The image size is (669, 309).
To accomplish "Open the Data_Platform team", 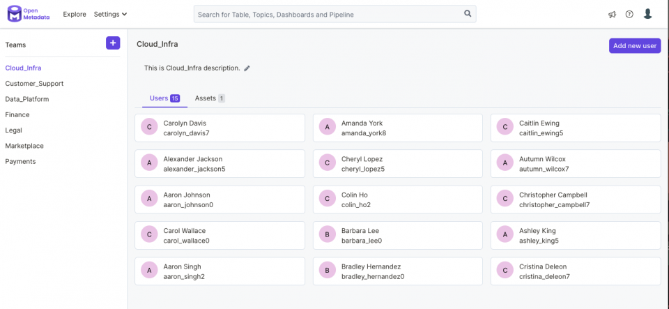I will point(27,99).
